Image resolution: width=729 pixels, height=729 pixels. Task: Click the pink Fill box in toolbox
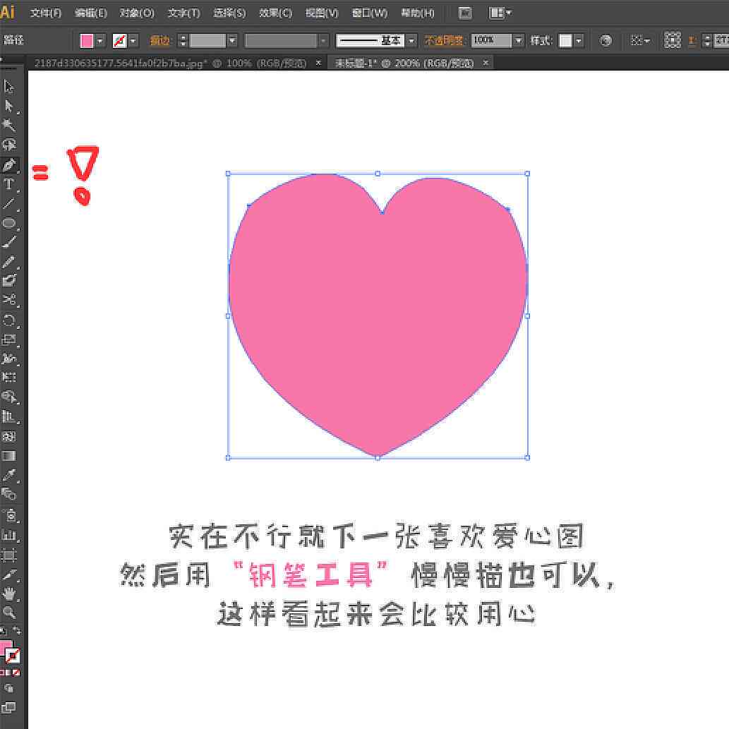pos(6,647)
